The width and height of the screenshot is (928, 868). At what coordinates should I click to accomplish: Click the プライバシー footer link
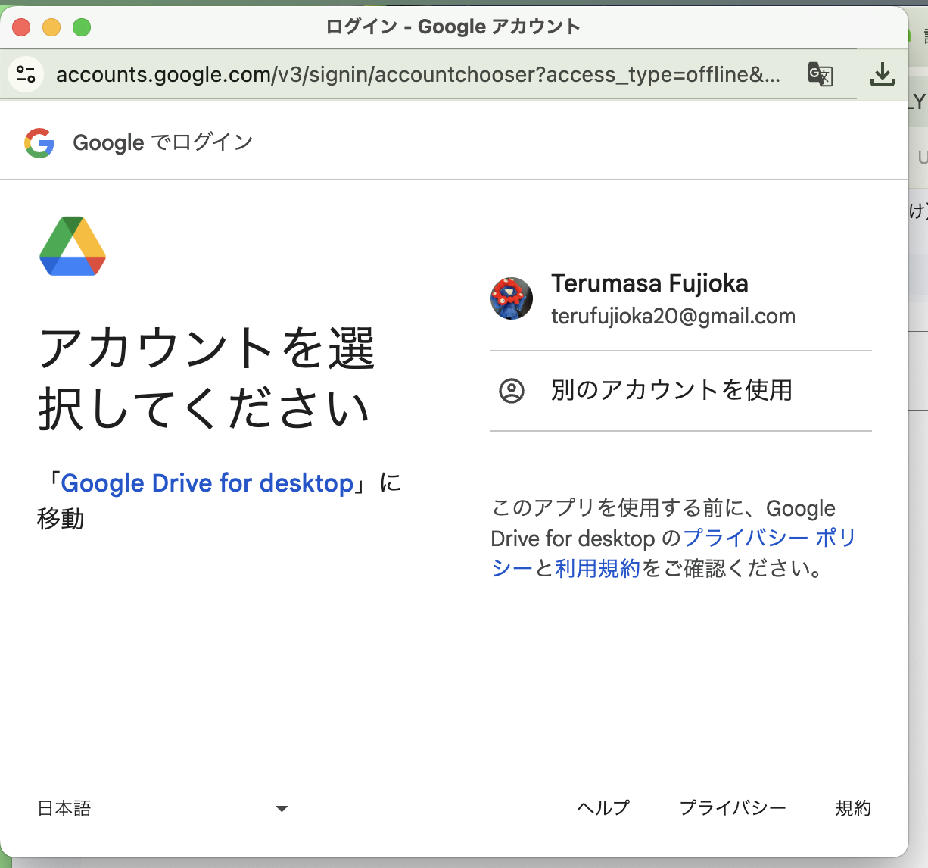733,807
